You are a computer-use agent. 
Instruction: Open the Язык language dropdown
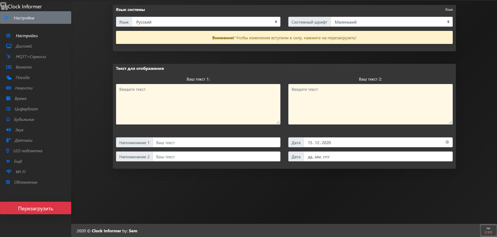tap(206, 22)
